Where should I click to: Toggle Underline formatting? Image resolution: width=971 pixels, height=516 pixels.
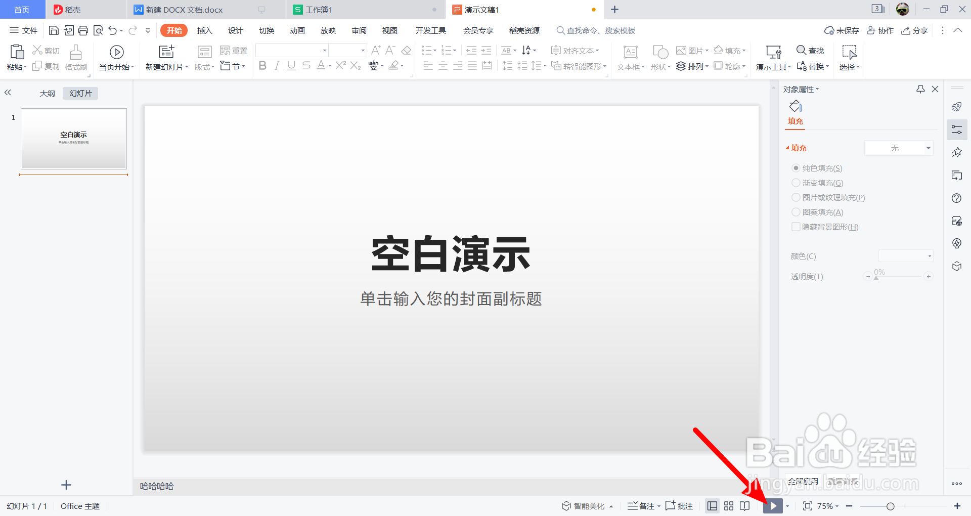[x=291, y=65]
